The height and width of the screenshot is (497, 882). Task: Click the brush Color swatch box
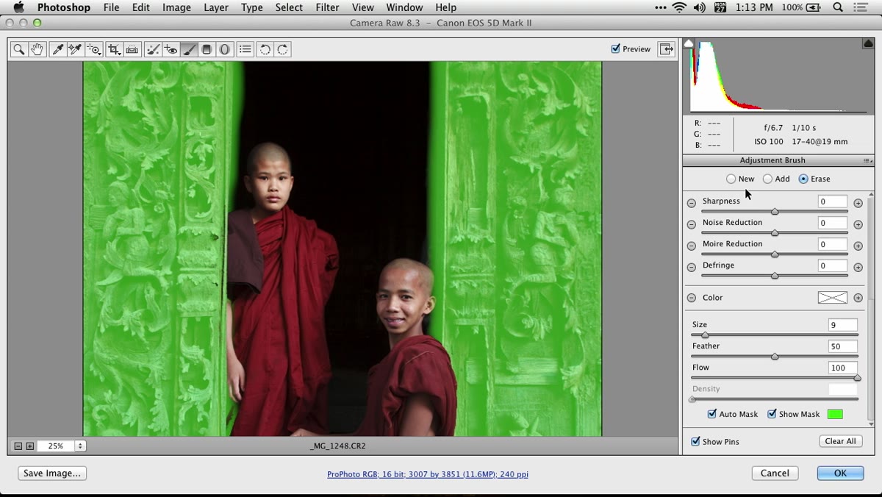tap(833, 298)
